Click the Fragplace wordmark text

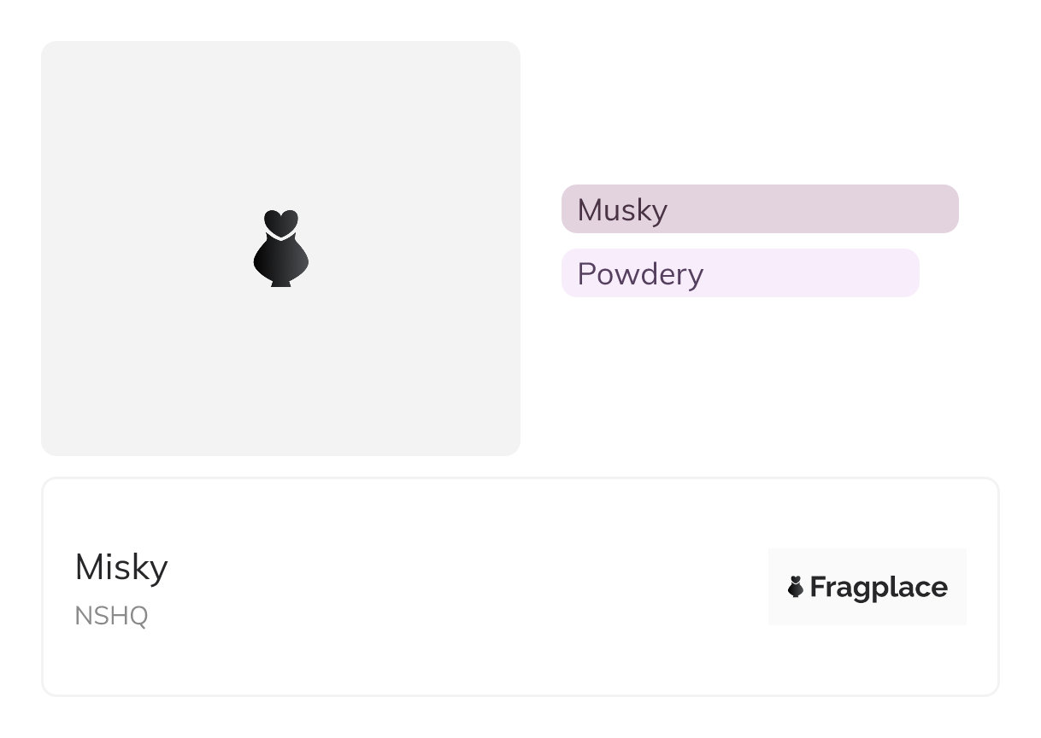(x=879, y=588)
